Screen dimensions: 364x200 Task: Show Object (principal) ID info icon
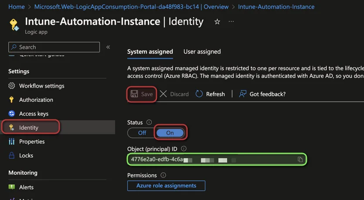coord(184,149)
